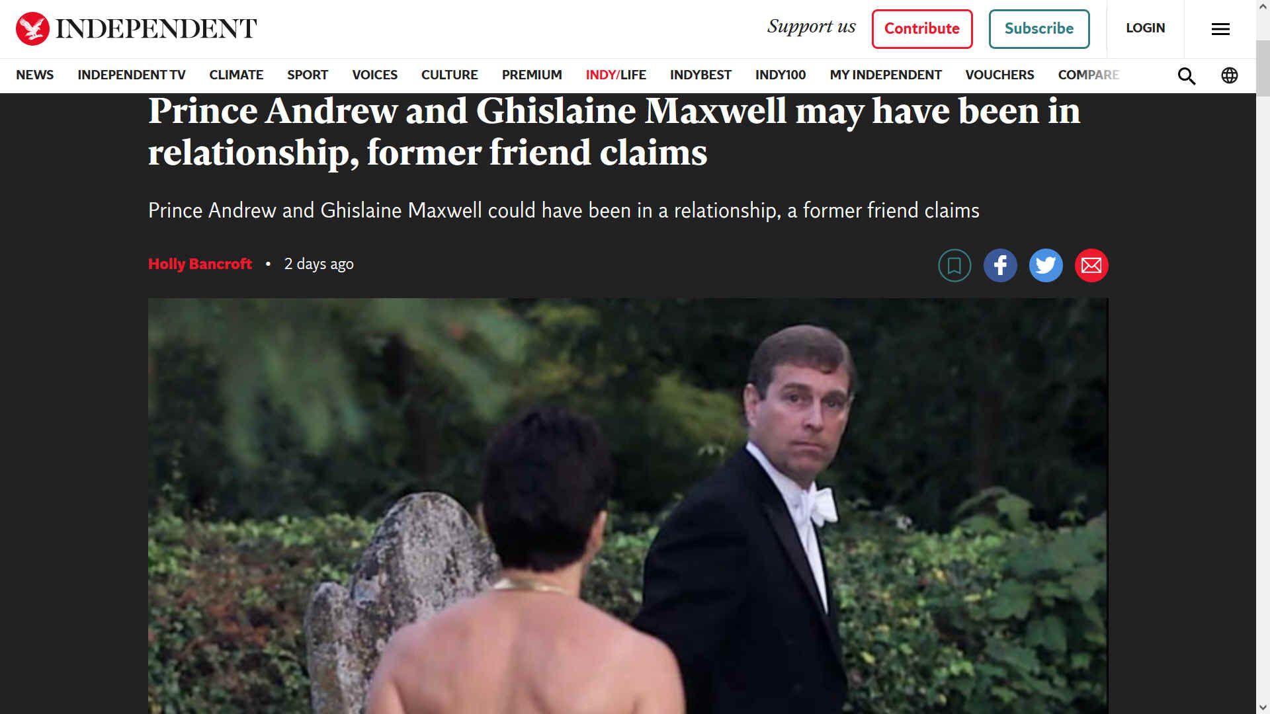This screenshot has height=714, width=1270.
Task: Share article on Facebook
Action: point(1000,266)
